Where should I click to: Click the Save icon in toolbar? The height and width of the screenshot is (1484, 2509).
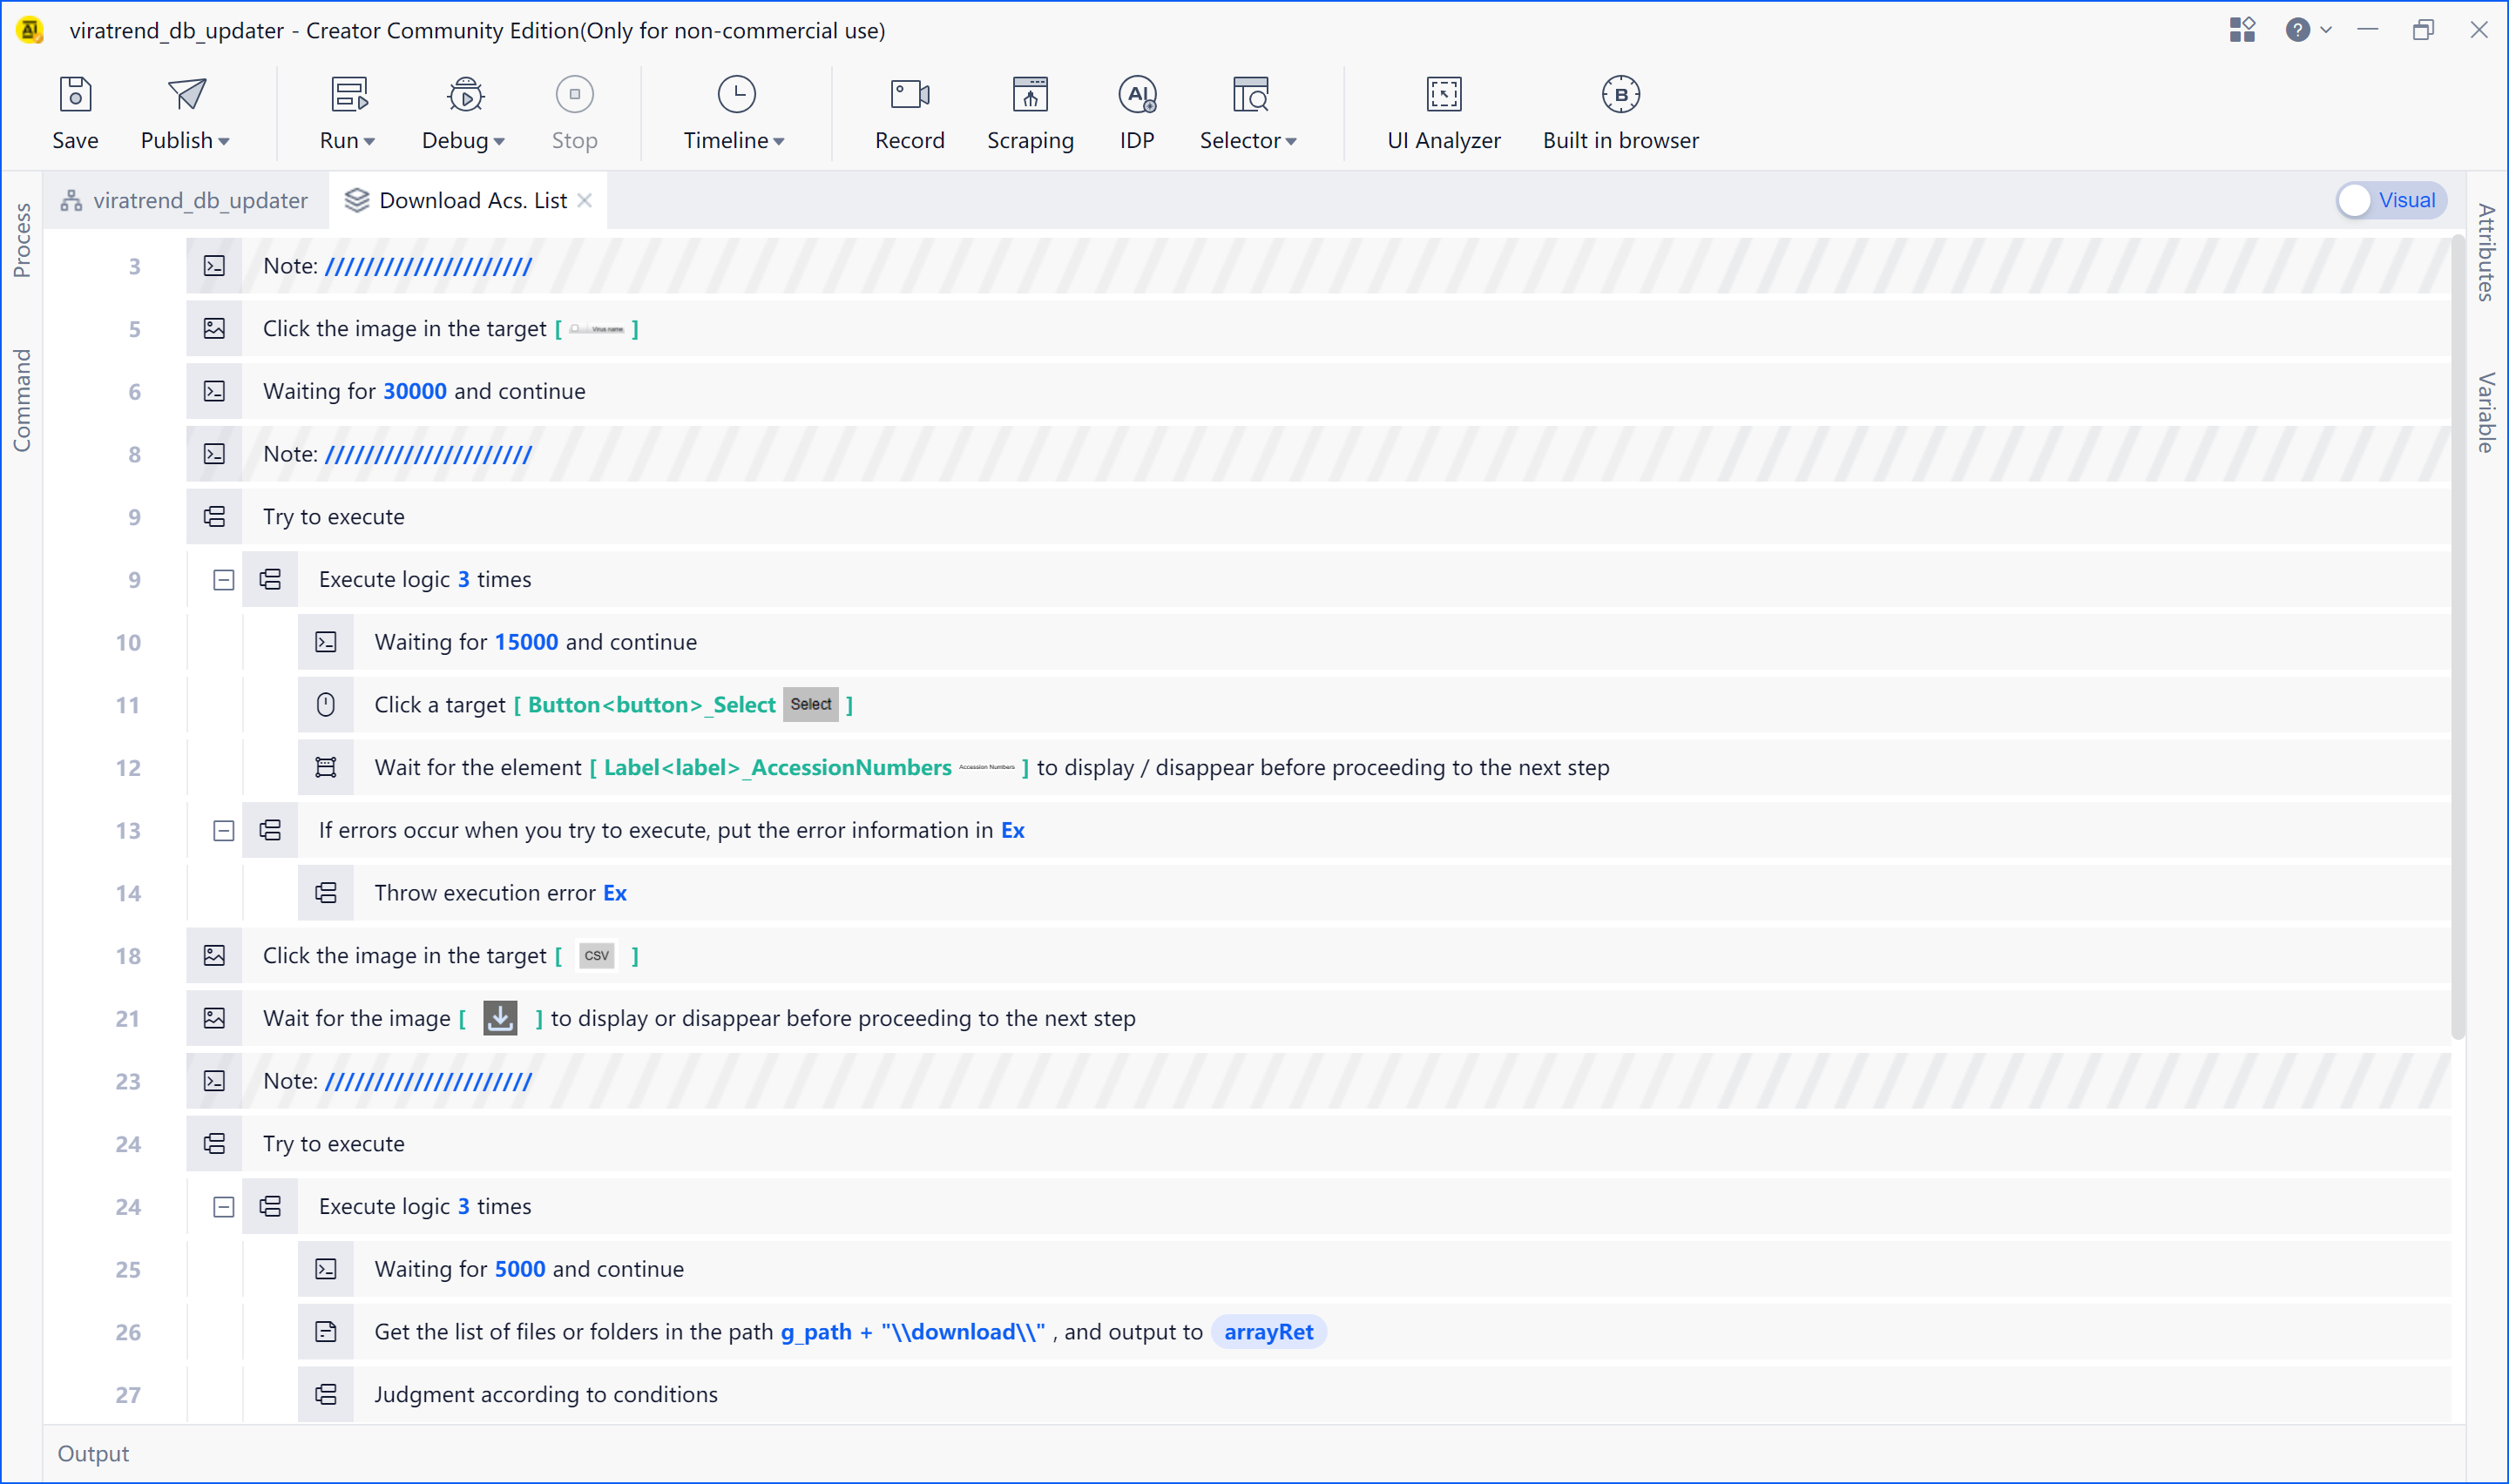[75, 95]
